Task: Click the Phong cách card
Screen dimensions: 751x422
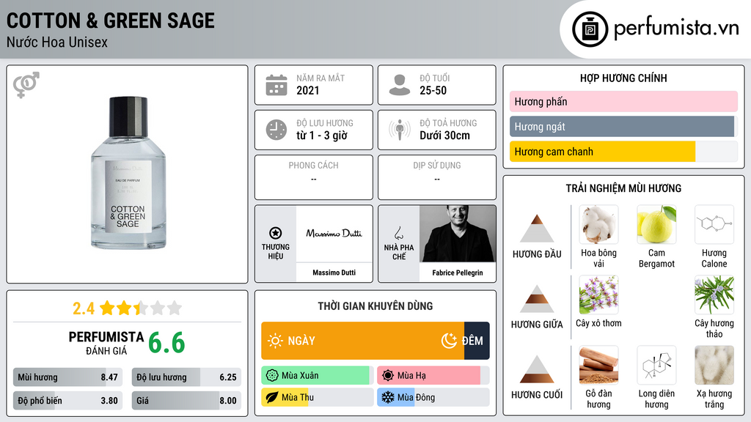Action: [x=314, y=177]
